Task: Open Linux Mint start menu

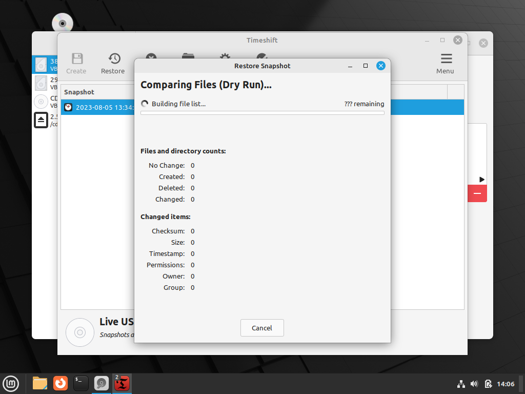Action: point(11,383)
